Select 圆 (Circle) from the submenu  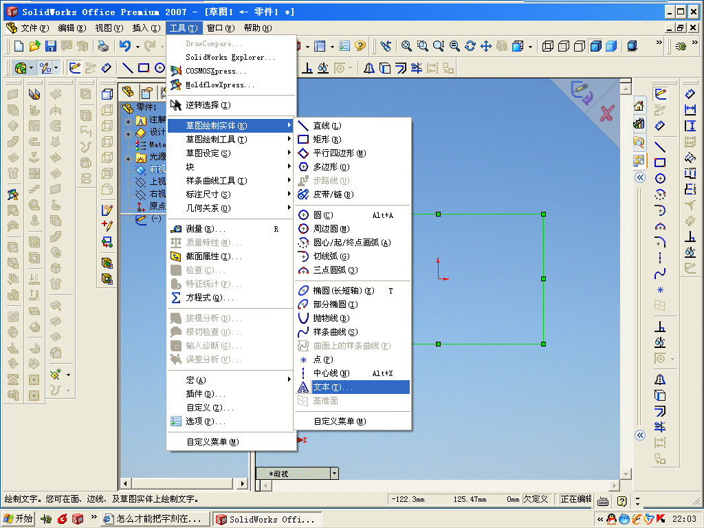(353, 215)
